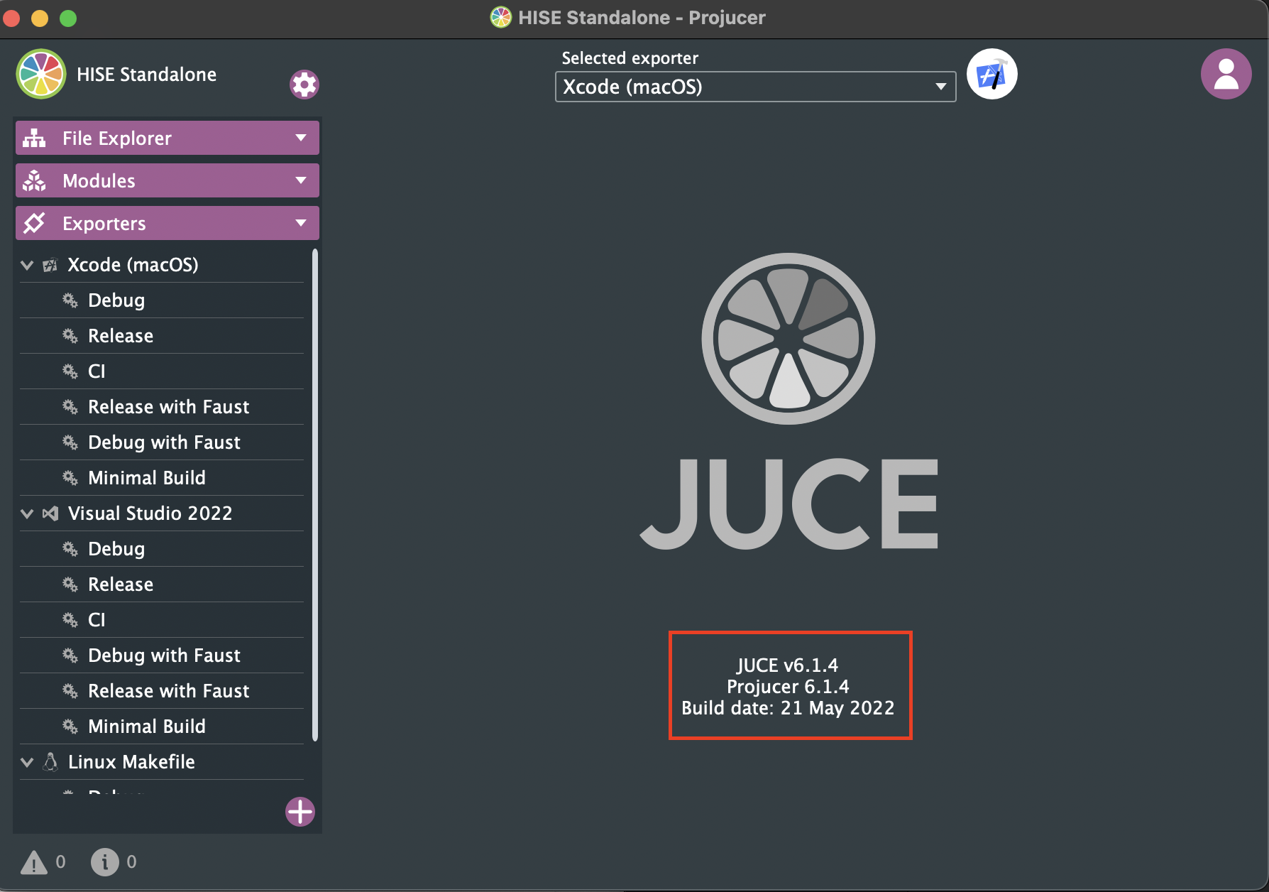
Task: Click gear icon beside Xcode CI config
Action: click(x=70, y=371)
